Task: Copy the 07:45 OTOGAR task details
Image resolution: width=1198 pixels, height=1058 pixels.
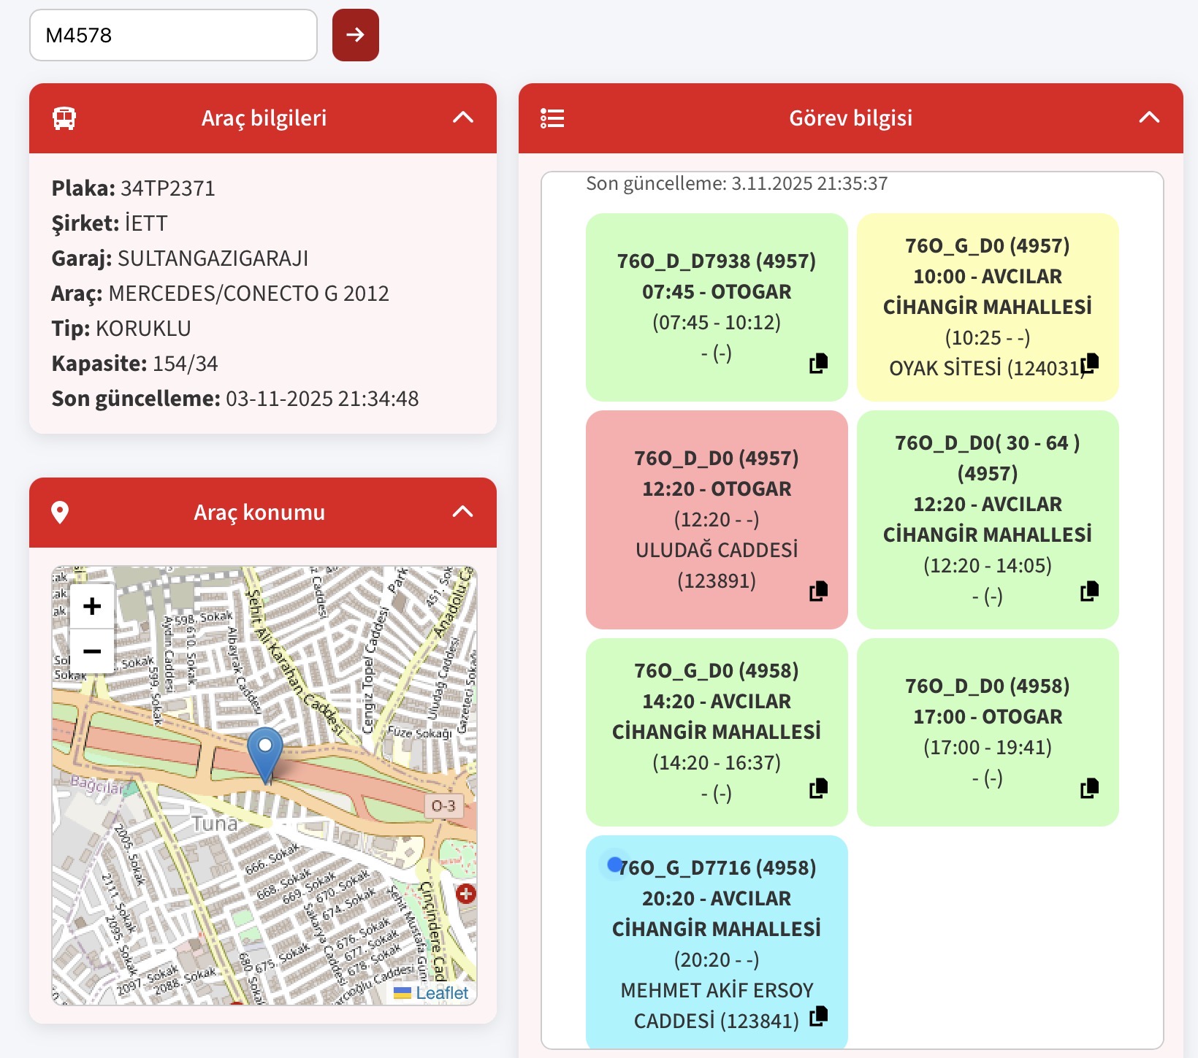Action: tap(819, 363)
